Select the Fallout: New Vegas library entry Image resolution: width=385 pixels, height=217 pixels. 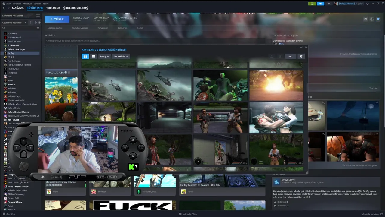coord(16,49)
